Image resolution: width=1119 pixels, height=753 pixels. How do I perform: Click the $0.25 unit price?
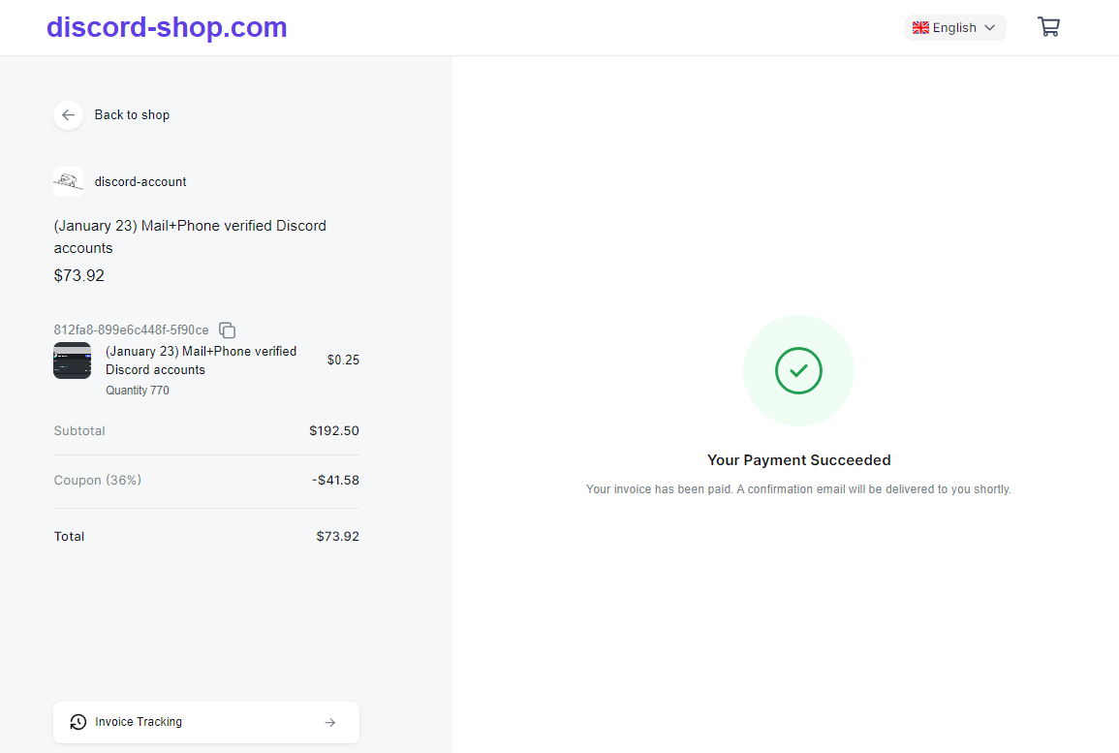pos(343,360)
